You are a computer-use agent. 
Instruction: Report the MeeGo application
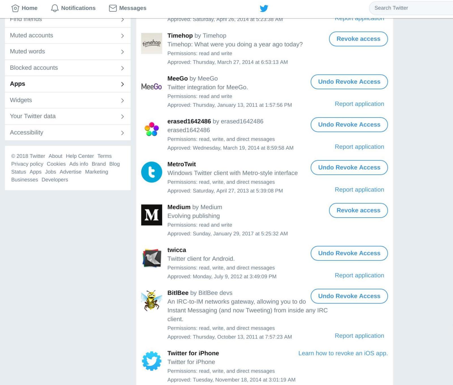(x=359, y=104)
